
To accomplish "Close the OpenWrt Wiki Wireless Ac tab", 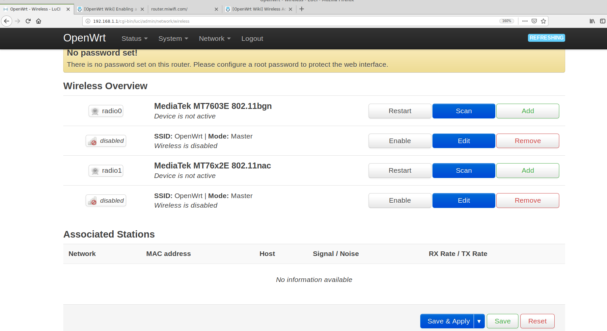I will [290, 9].
